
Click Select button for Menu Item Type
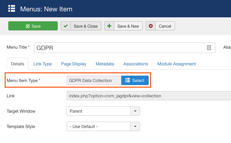tap(135, 80)
